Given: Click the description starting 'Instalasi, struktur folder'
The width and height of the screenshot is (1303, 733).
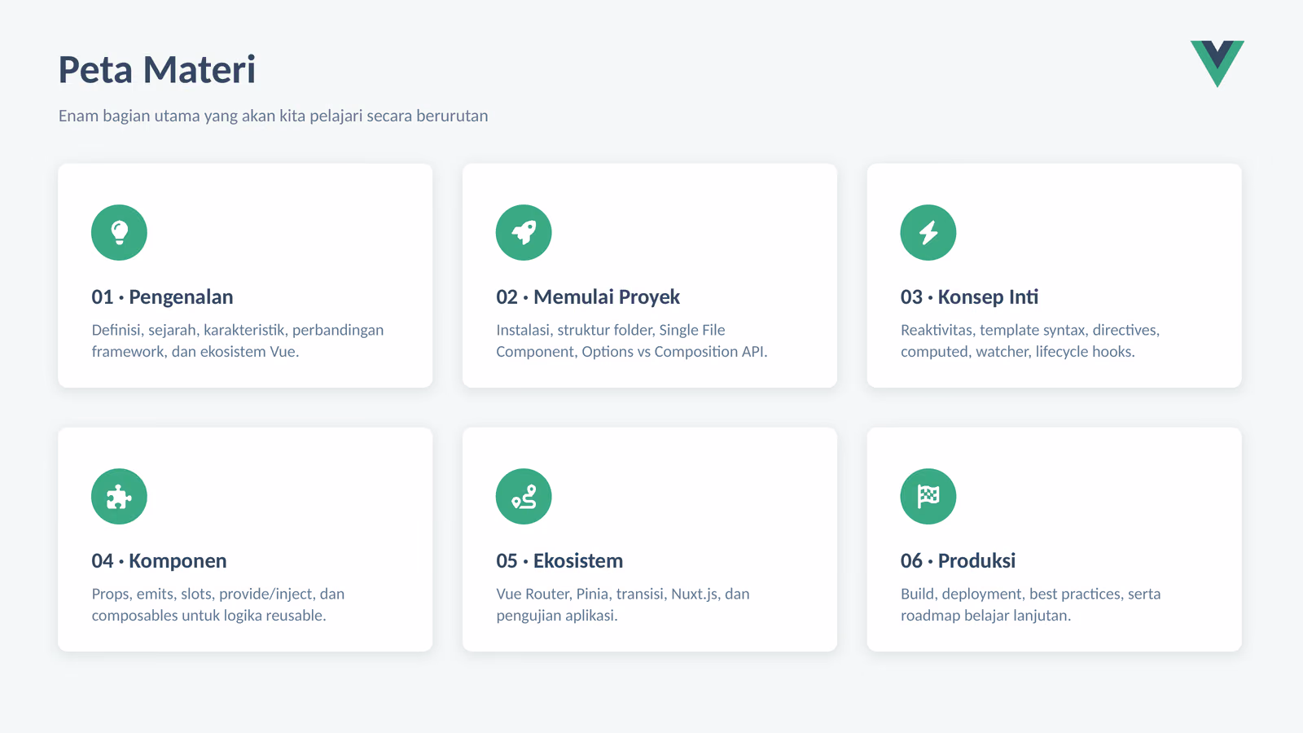Looking at the screenshot, I should tap(632, 340).
